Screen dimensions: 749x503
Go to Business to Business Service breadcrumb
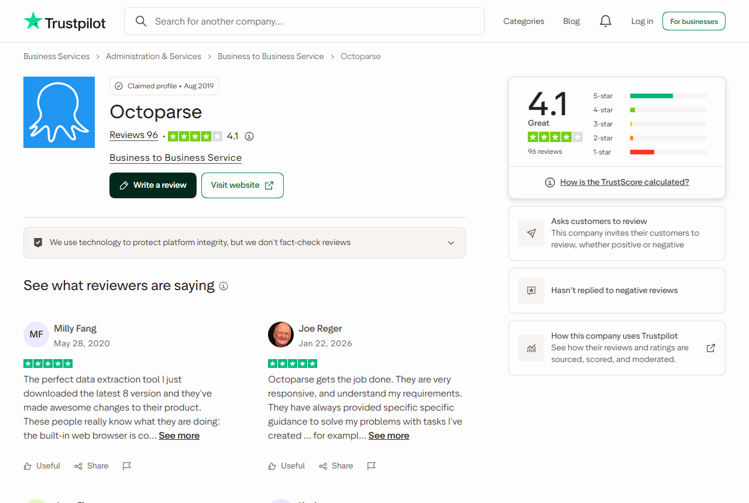click(271, 57)
